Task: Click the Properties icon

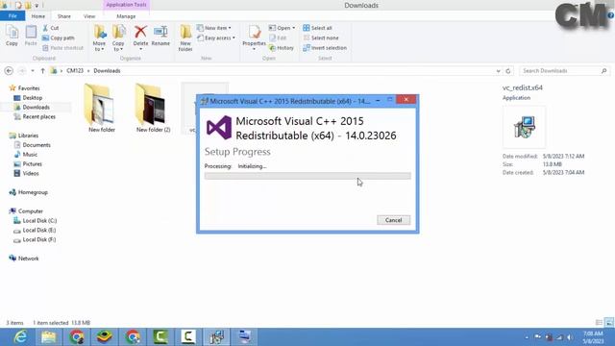Action: (254, 33)
